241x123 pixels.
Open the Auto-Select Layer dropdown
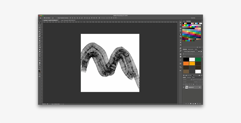53,18
